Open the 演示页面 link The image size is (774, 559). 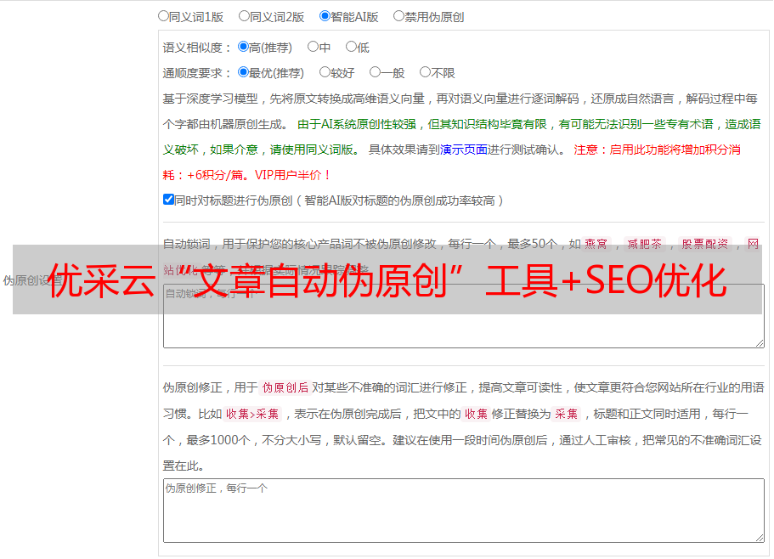(x=464, y=150)
